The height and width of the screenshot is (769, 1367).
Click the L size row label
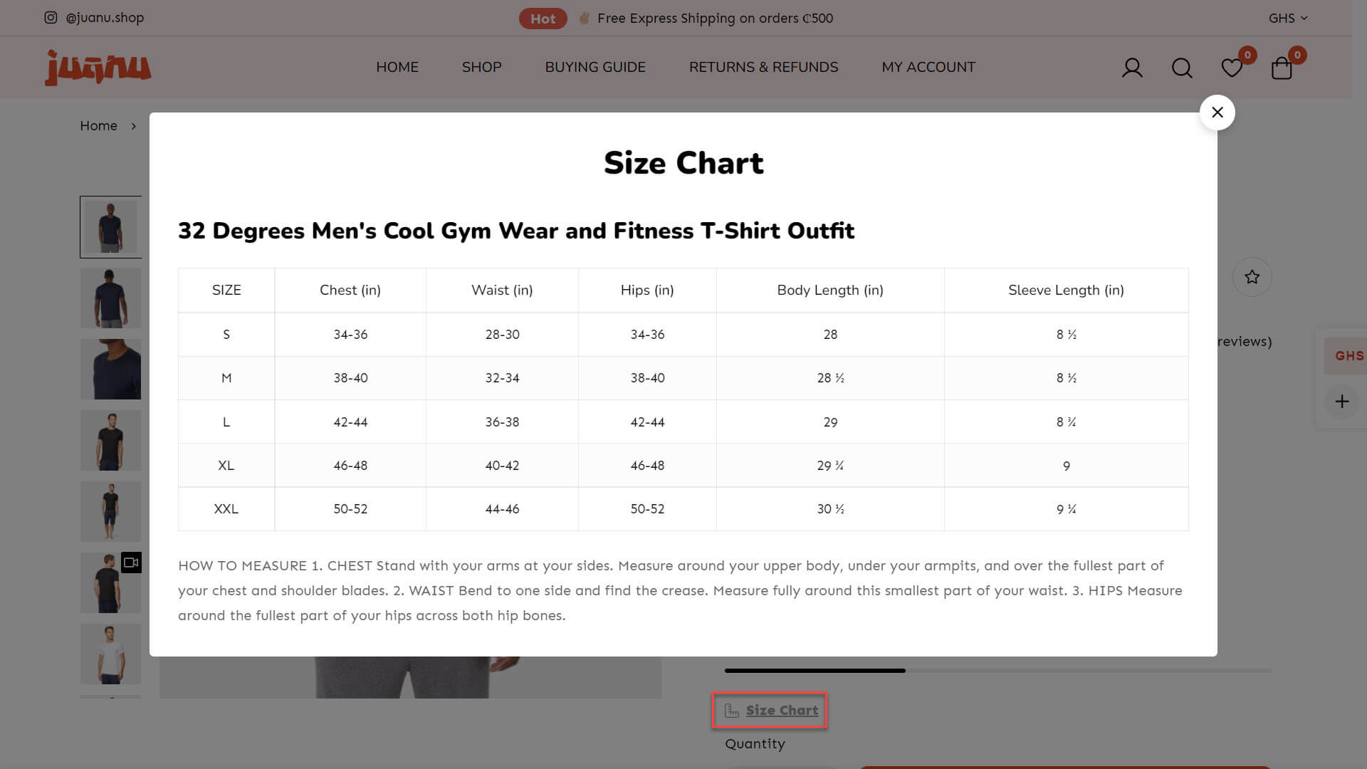[226, 422]
